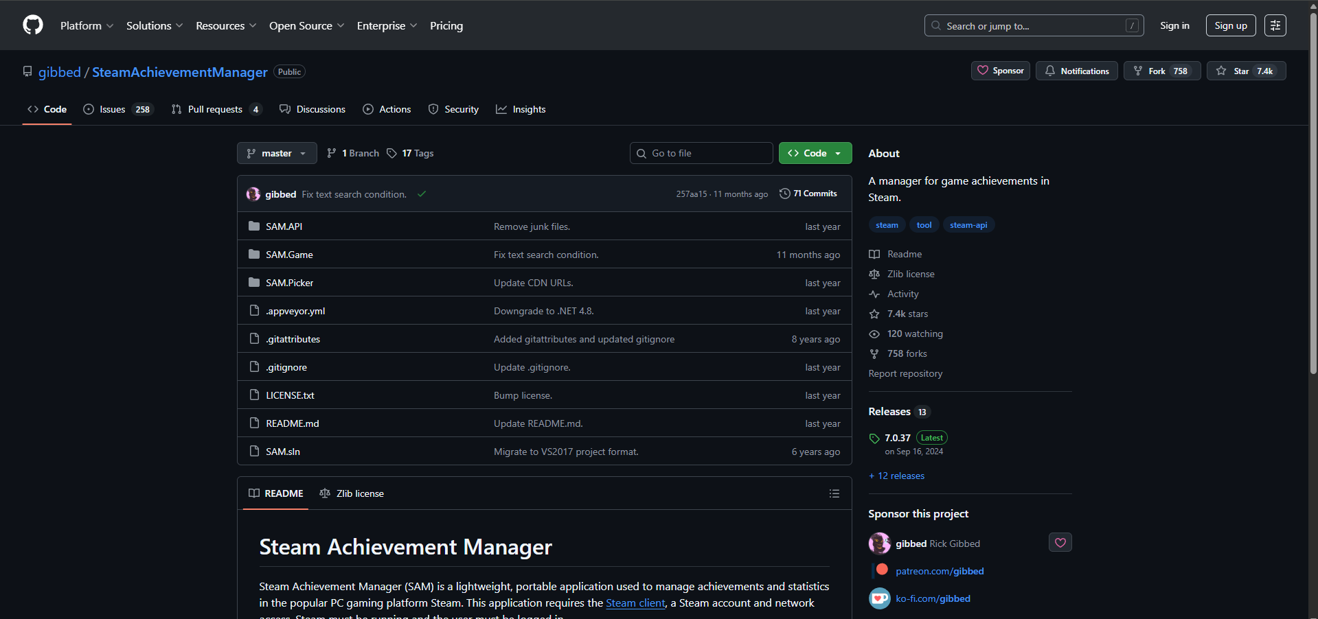Open the Steam client link in README
This screenshot has height=619, width=1318.
(x=635, y=603)
